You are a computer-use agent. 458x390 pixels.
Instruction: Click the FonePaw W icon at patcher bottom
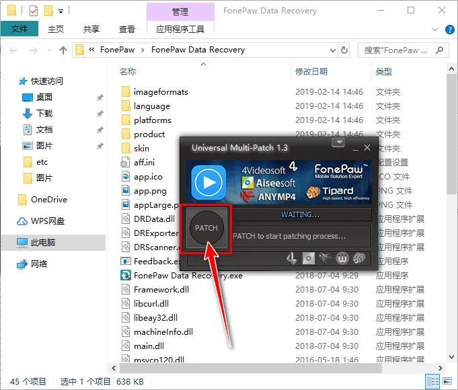342,258
